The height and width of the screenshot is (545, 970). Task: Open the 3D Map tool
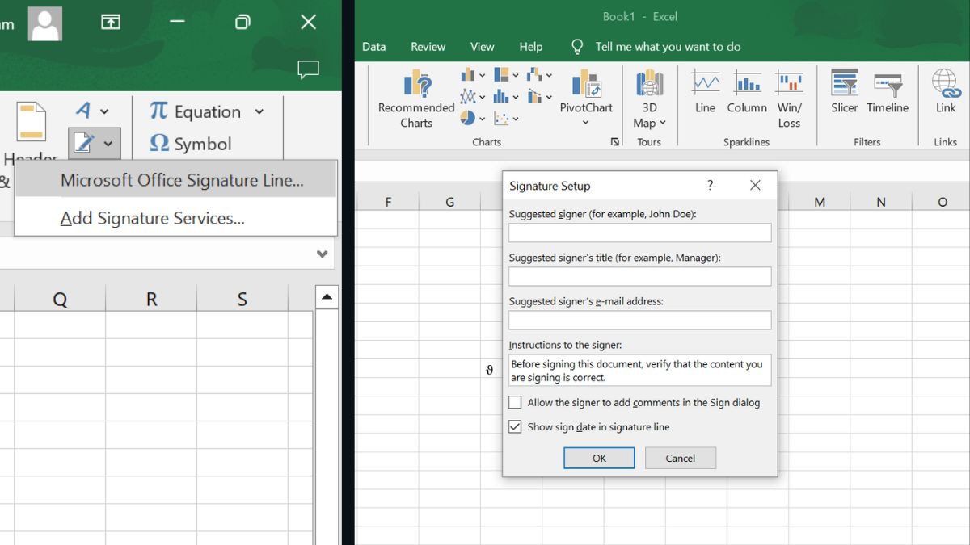click(649, 99)
